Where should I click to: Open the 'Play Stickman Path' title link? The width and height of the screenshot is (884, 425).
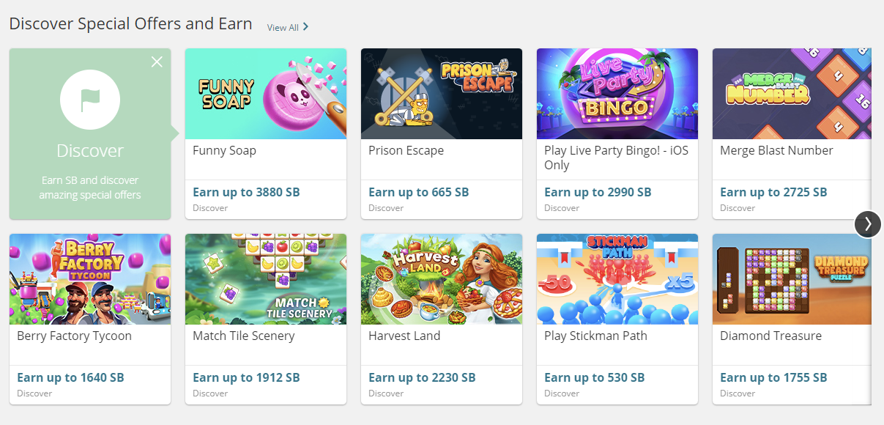pyautogui.click(x=595, y=336)
